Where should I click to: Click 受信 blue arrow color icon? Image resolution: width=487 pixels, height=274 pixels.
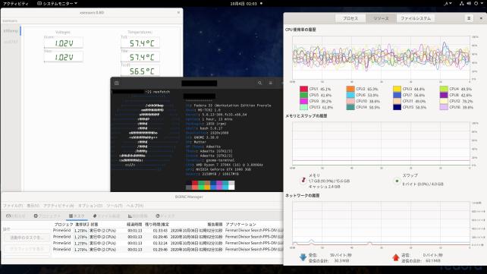point(303,257)
